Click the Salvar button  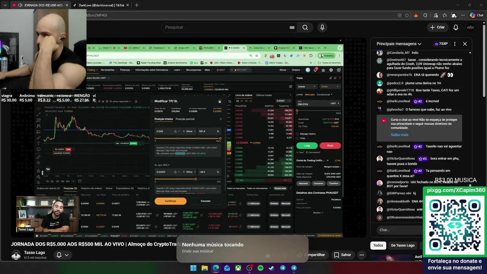pyautogui.click(x=342, y=255)
